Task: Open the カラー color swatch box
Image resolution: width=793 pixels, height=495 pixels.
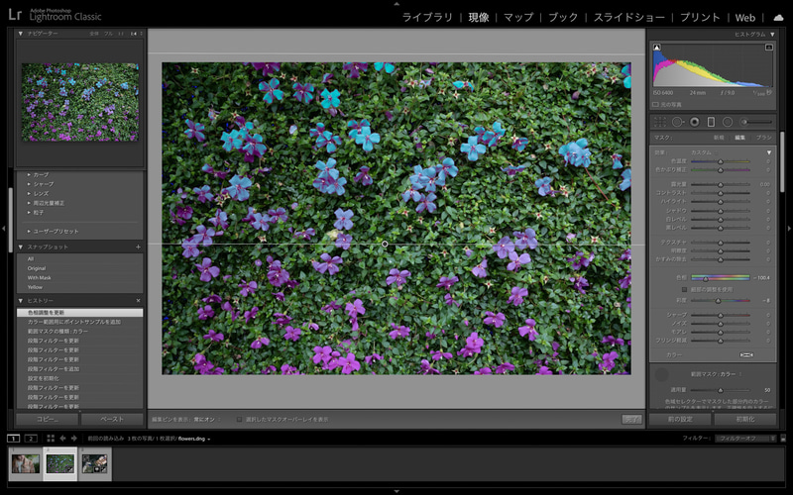Action: click(746, 355)
